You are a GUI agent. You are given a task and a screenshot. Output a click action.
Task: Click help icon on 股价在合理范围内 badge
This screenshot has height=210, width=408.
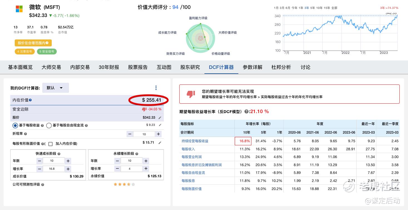click(x=47, y=43)
